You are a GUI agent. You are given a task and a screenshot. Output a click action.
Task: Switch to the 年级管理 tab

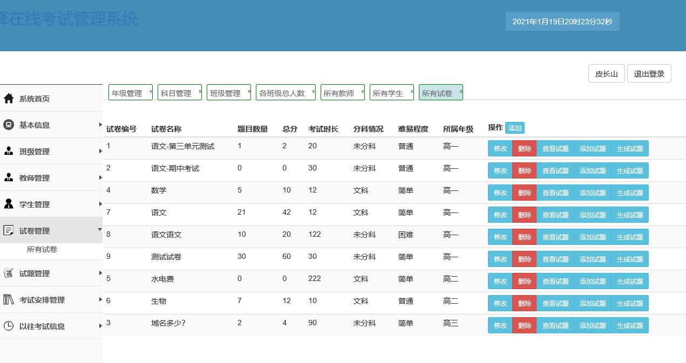coord(127,92)
